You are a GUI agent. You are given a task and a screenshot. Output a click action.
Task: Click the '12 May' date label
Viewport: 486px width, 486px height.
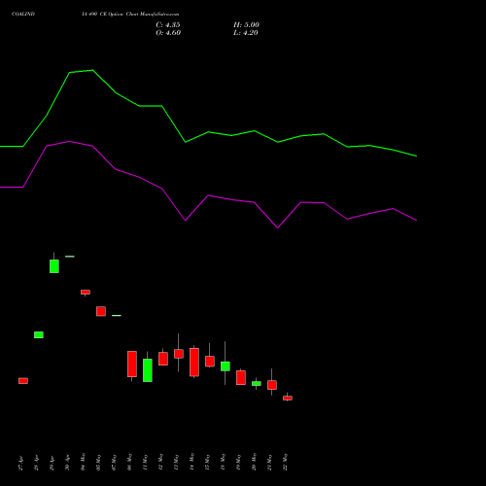(160, 462)
